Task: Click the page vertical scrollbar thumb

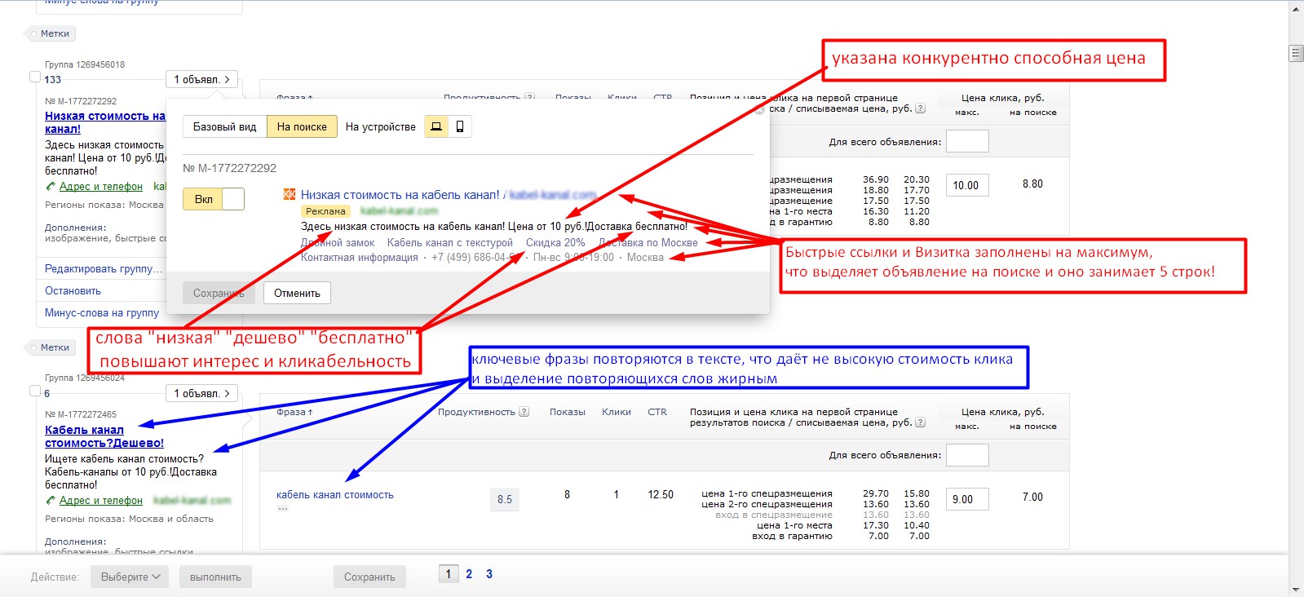Action: pyautogui.click(x=1296, y=53)
